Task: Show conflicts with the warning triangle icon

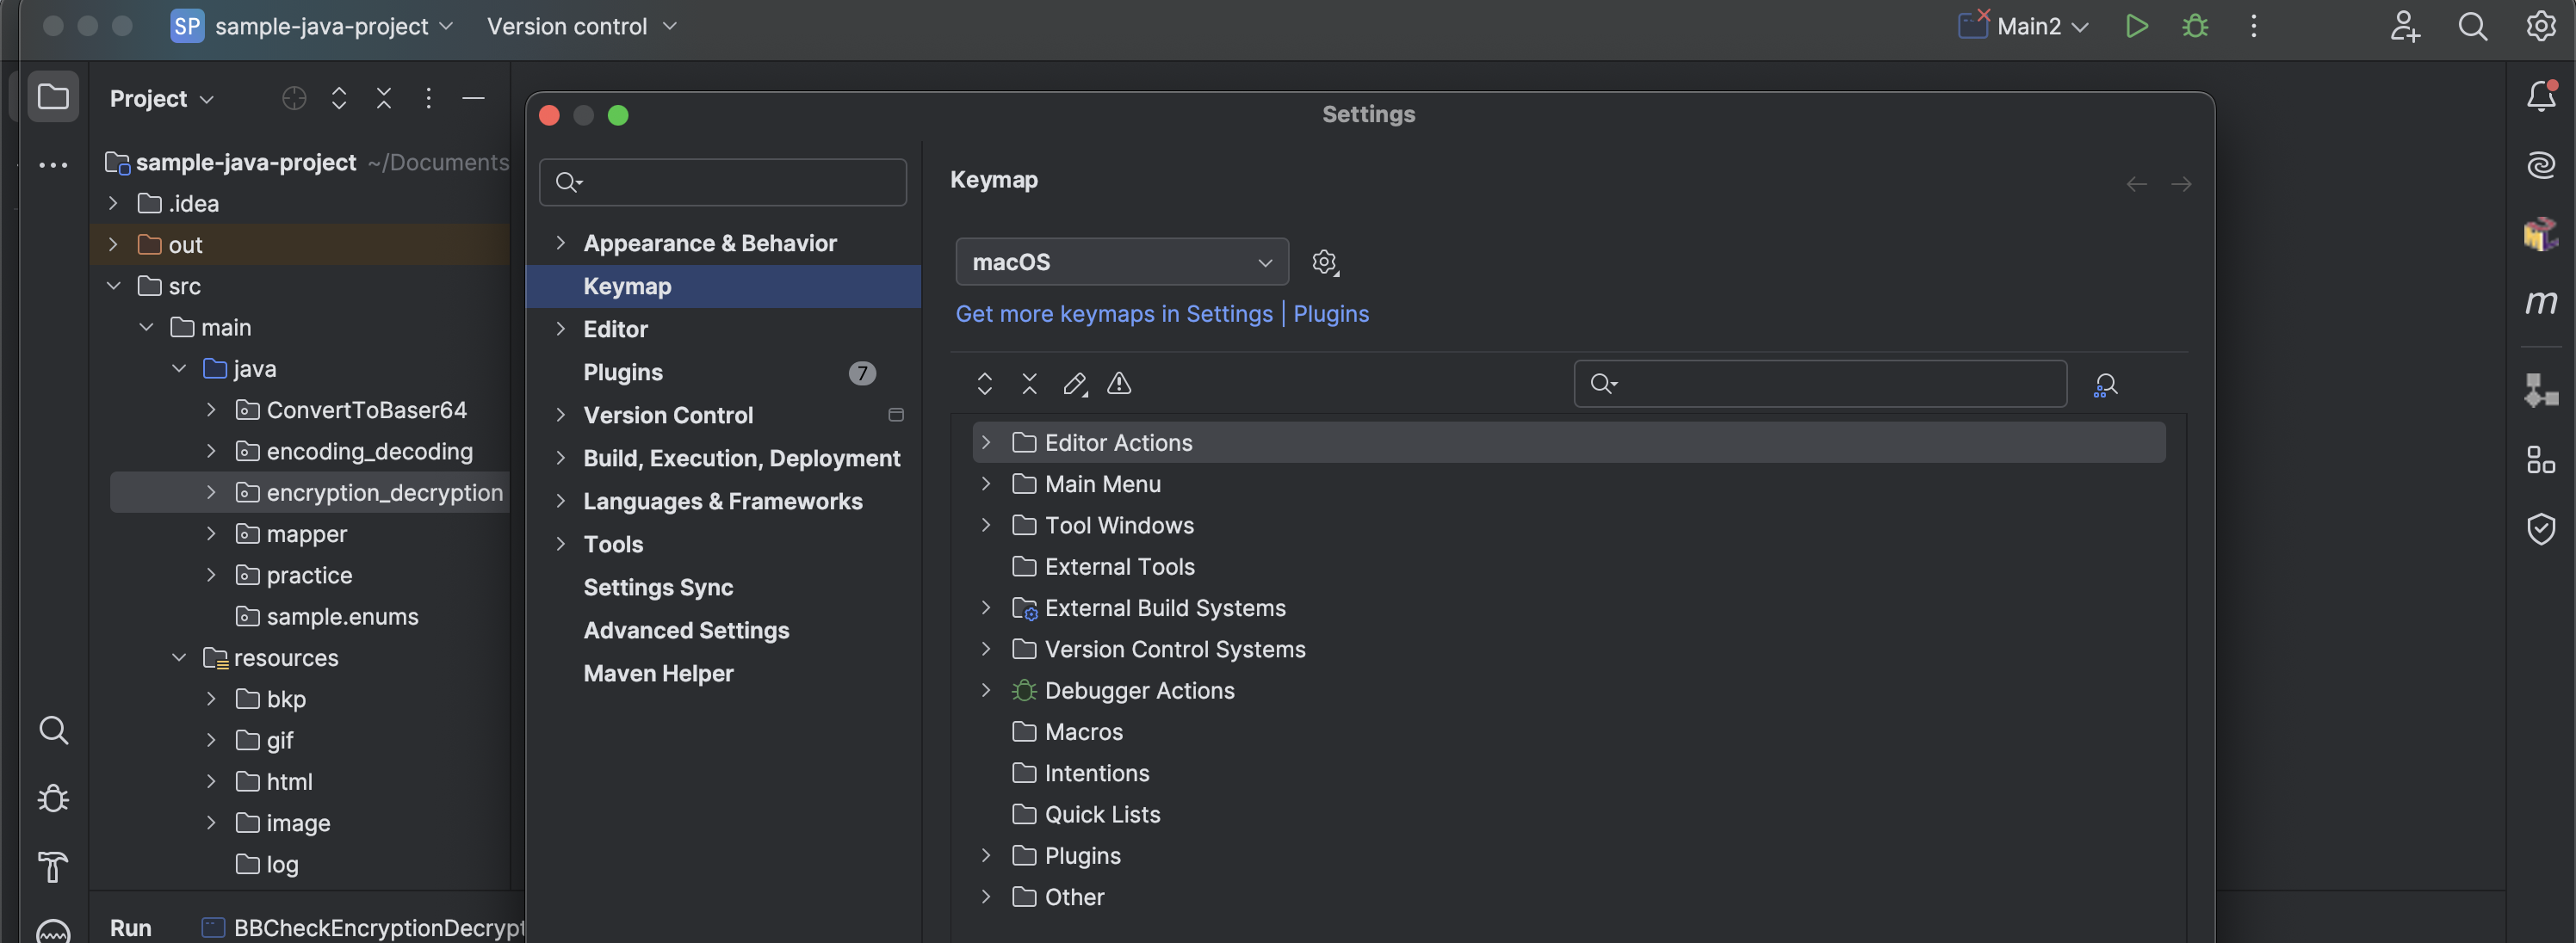Action: click(x=1119, y=384)
